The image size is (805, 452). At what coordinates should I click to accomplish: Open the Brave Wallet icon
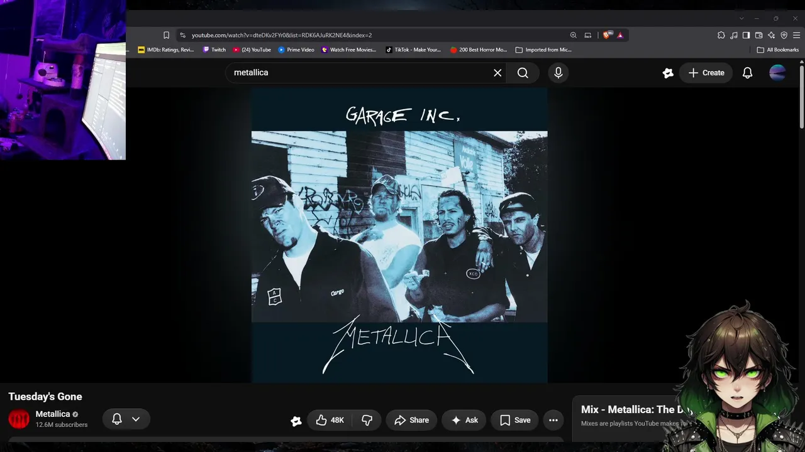pos(759,35)
